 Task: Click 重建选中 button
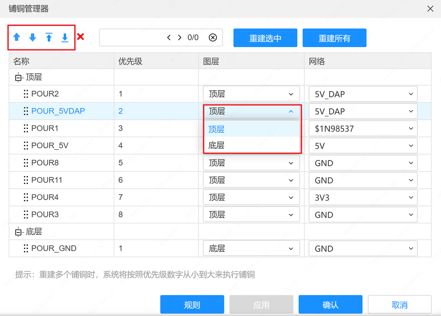click(265, 38)
